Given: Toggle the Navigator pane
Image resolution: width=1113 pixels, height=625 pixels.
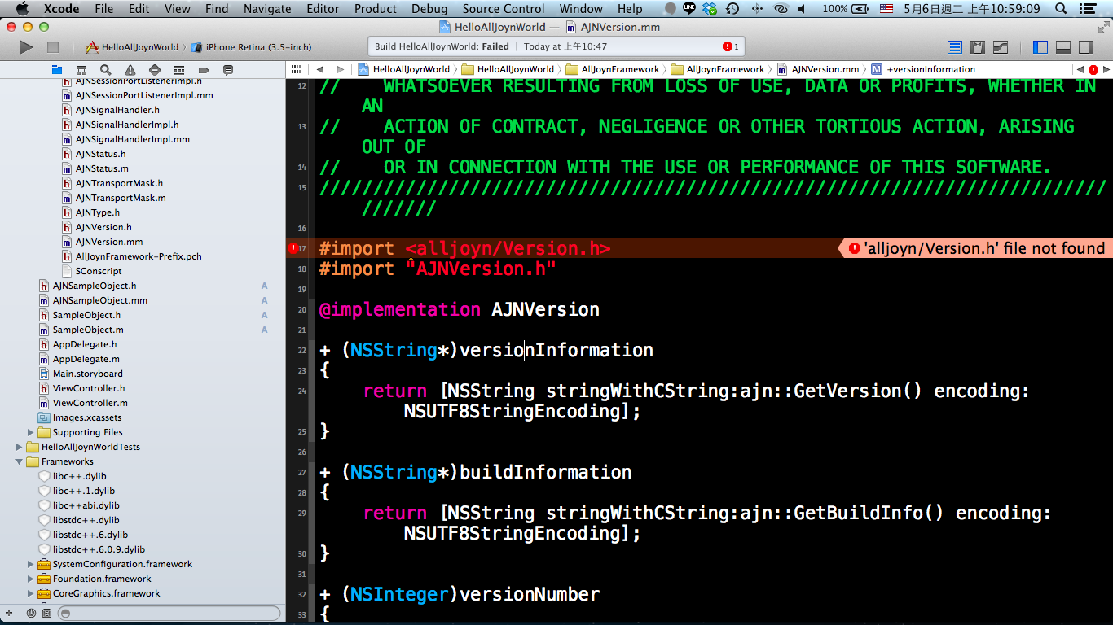Looking at the screenshot, I should (1040, 47).
